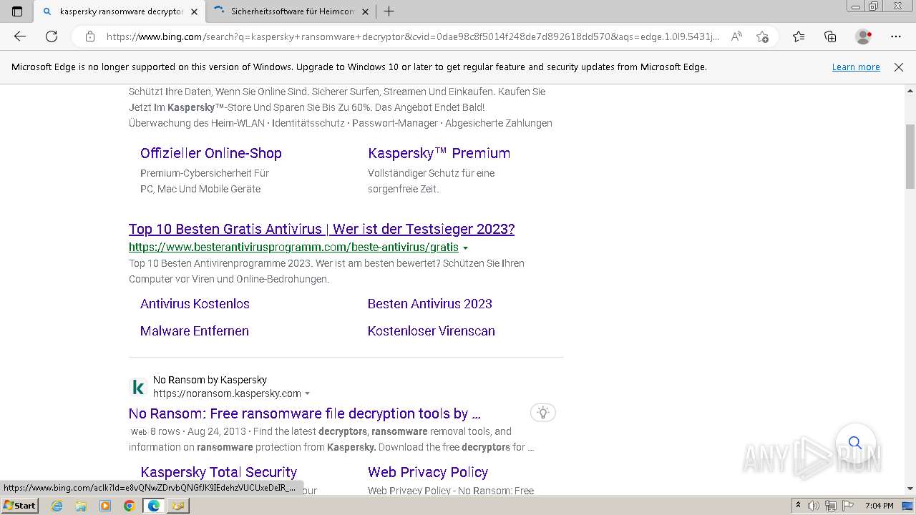Launch Internet Explorer from the taskbar
This screenshot has width=916, height=515.
point(57,506)
